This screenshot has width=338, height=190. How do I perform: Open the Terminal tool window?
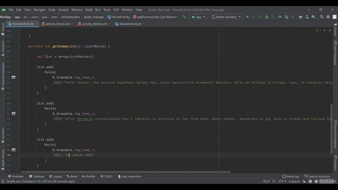pyautogui.click(x=36, y=176)
